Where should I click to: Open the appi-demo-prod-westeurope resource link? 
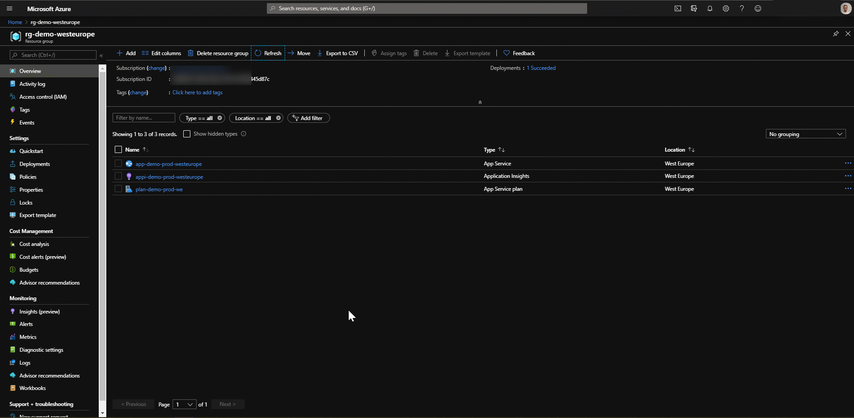169,177
